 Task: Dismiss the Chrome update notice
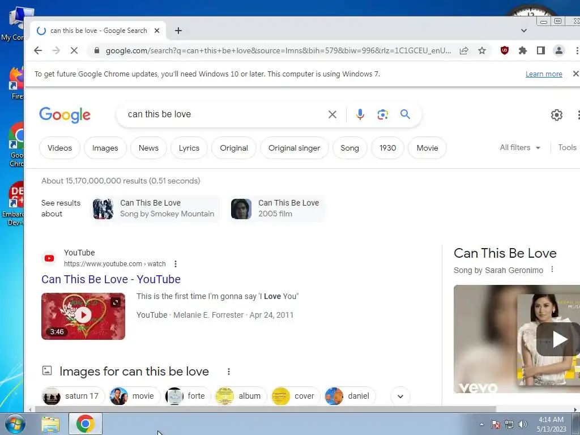pos(575,74)
